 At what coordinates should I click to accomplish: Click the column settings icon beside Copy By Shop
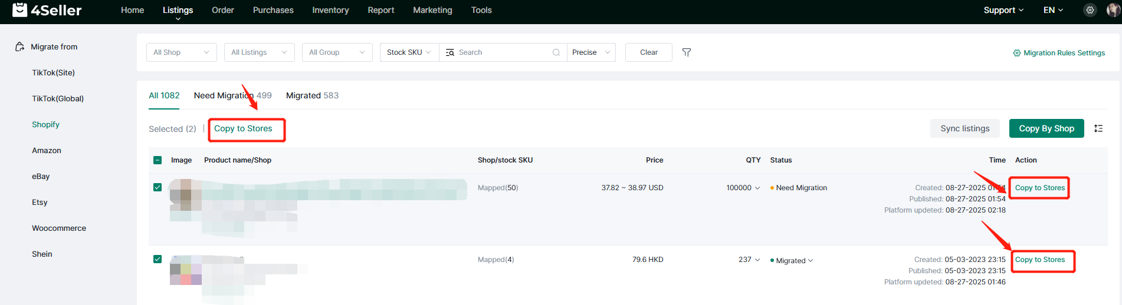[1098, 128]
